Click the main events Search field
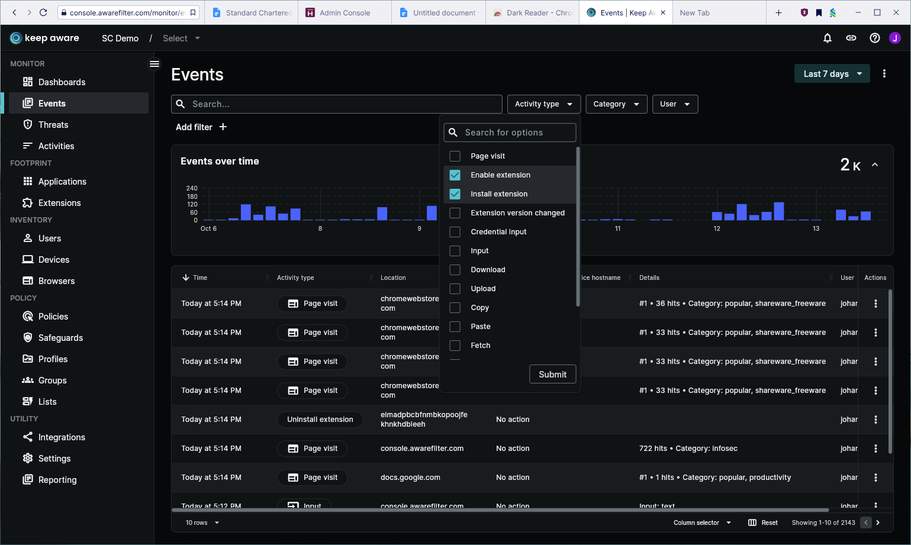Viewport: 911px width, 545px height. pyautogui.click(x=337, y=104)
